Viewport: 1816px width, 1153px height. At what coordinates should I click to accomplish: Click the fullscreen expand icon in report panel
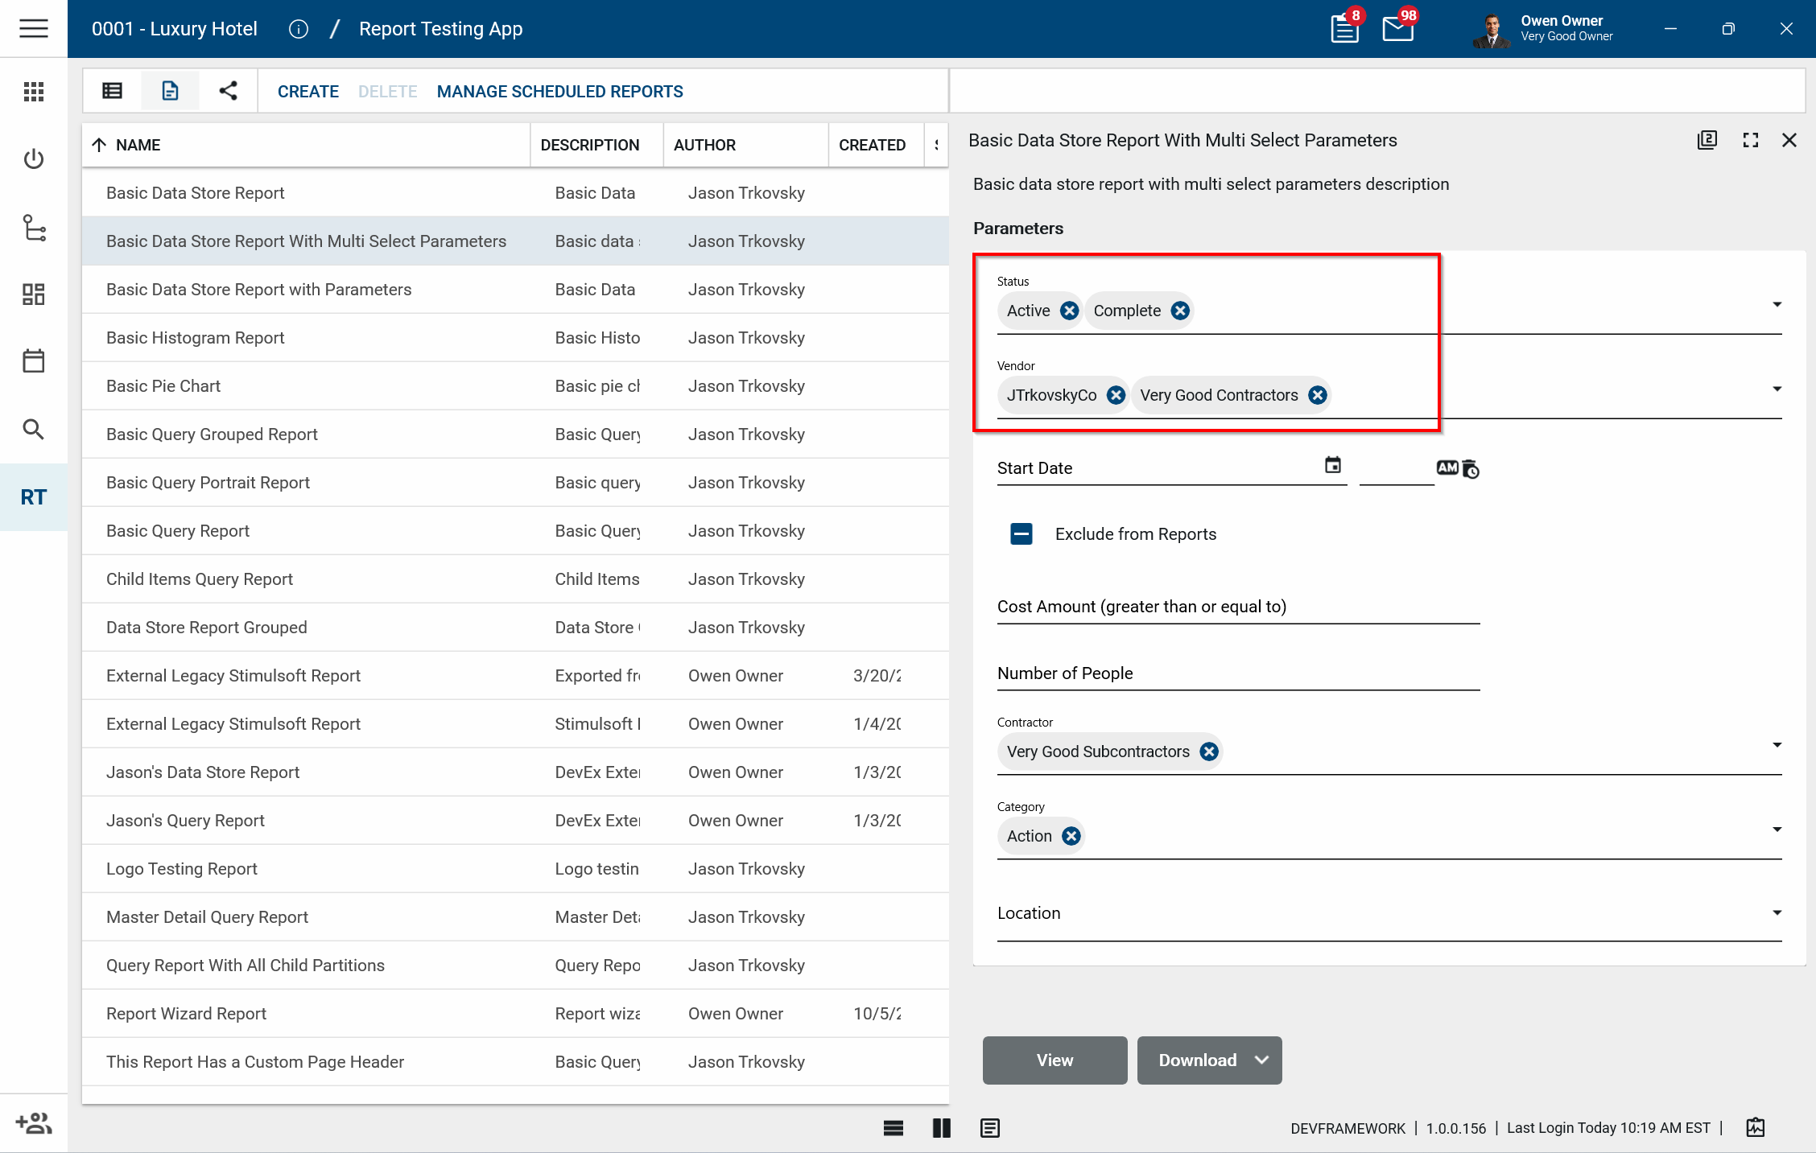point(1750,141)
